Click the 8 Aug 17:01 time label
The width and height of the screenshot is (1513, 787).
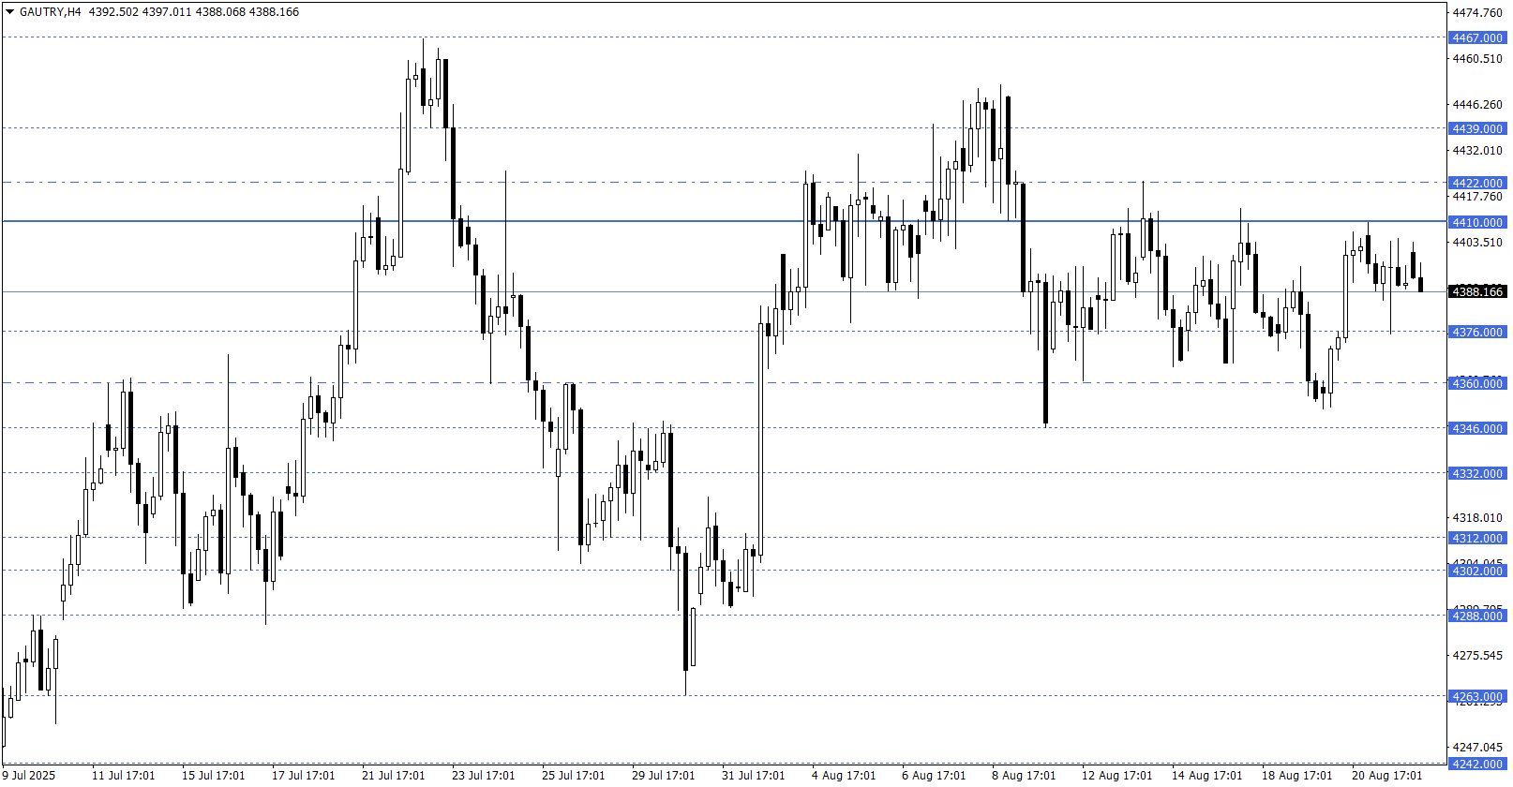pyautogui.click(x=1024, y=776)
